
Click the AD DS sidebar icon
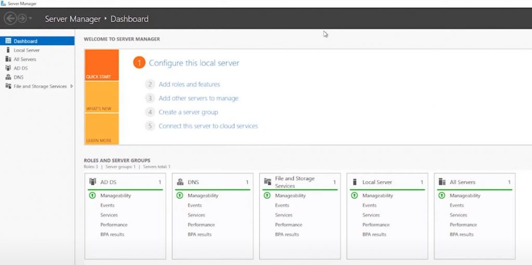coord(8,68)
